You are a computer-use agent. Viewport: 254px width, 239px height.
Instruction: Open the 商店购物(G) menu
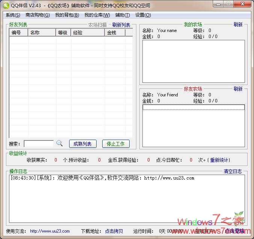pos(37,15)
